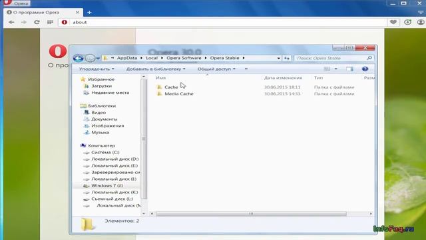Click navigation pane vertical scrollbar thumb

(144, 139)
